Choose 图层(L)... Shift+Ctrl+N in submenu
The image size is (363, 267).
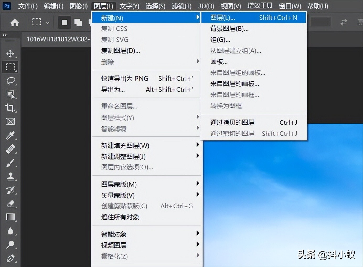253,18
